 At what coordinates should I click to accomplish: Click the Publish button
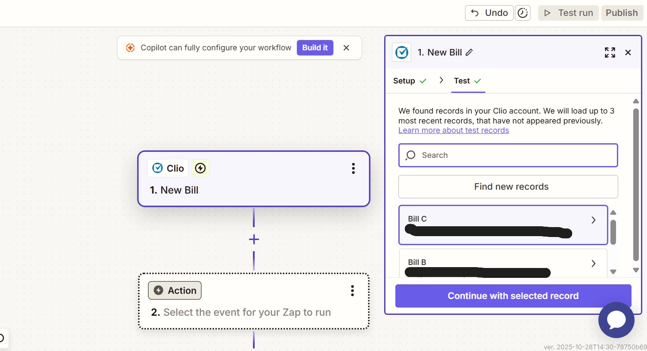pos(622,13)
